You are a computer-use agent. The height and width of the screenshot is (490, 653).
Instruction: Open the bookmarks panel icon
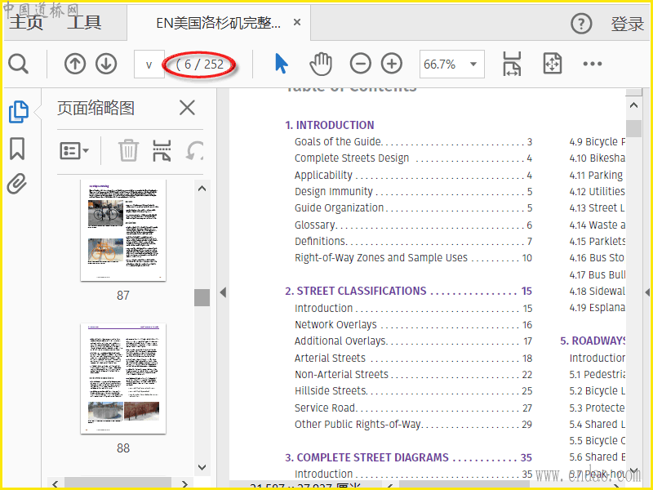17,149
